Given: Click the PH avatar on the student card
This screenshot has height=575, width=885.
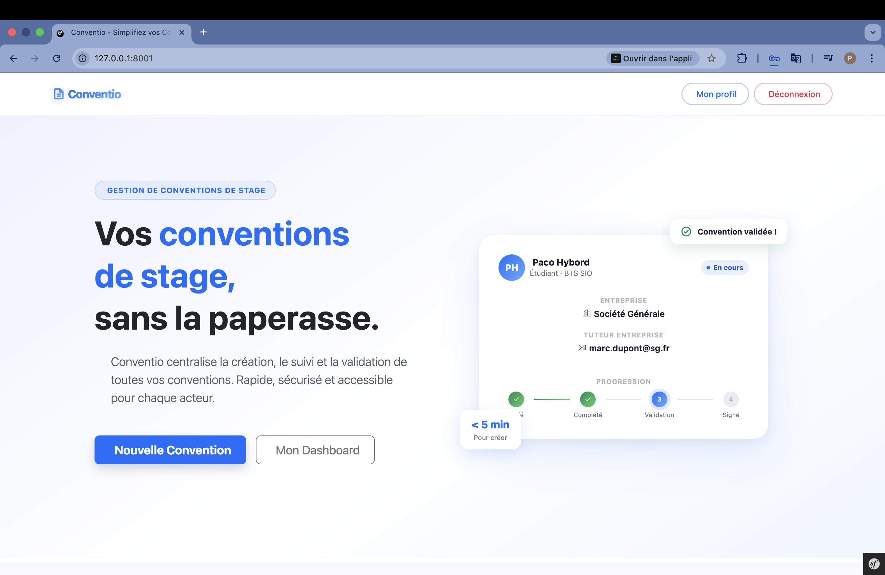Looking at the screenshot, I should click(x=511, y=267).
